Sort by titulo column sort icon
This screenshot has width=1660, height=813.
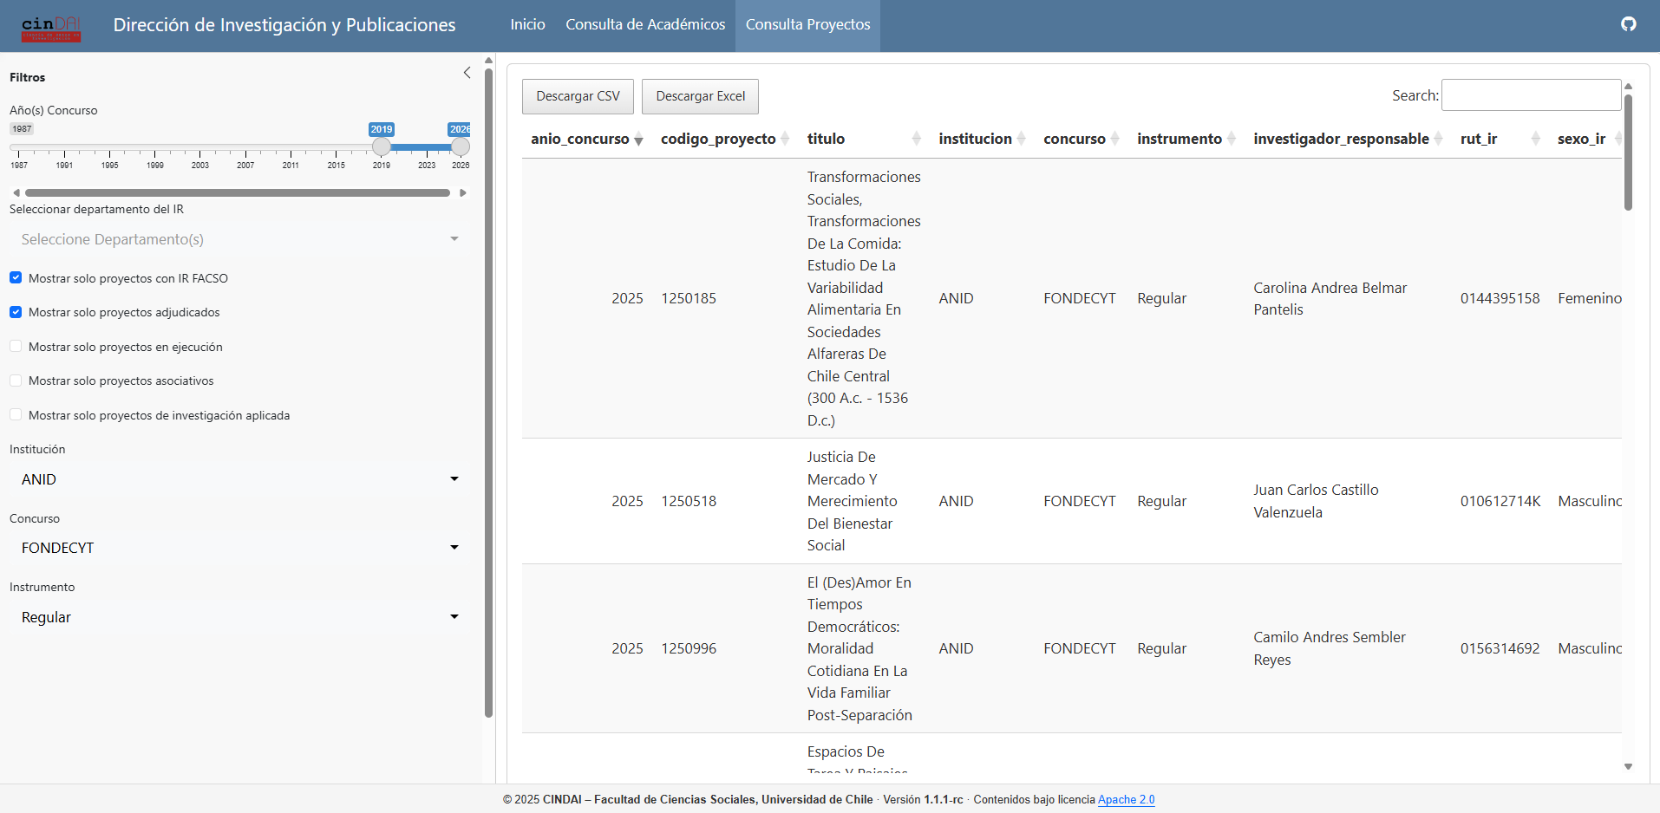(916, 139)
